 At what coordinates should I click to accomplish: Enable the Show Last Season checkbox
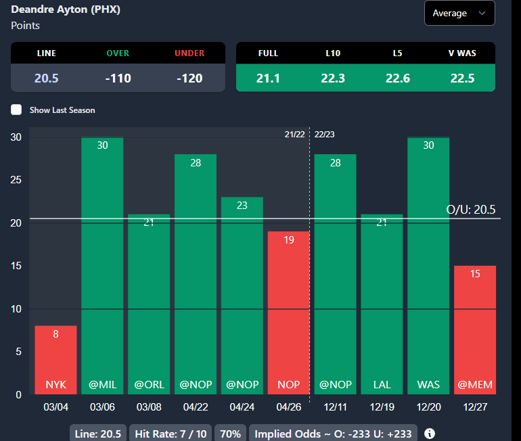pos(16,110)
